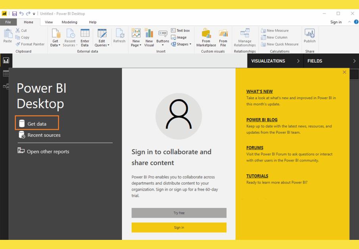Image resolution: width=359 pixels, height=249 pixels.
Task: Switch to the Home ribbon tab
Action: (x=29, y=22)
